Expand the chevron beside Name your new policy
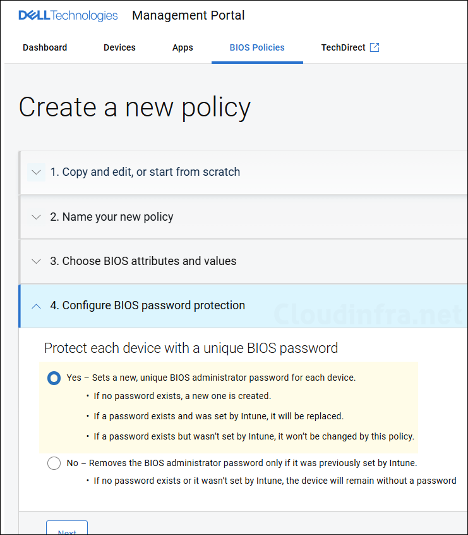 click(x=36, y=217)
